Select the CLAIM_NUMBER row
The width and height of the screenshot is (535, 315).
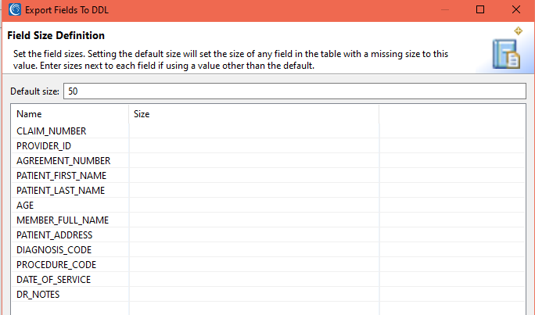point(268,131)
